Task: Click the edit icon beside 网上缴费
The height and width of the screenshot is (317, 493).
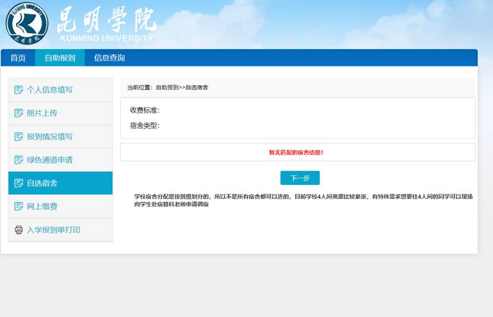Action: 18,206
